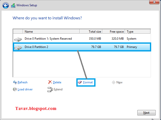
Task: Click the System Reserved drive icon
Action: (18, 39)
